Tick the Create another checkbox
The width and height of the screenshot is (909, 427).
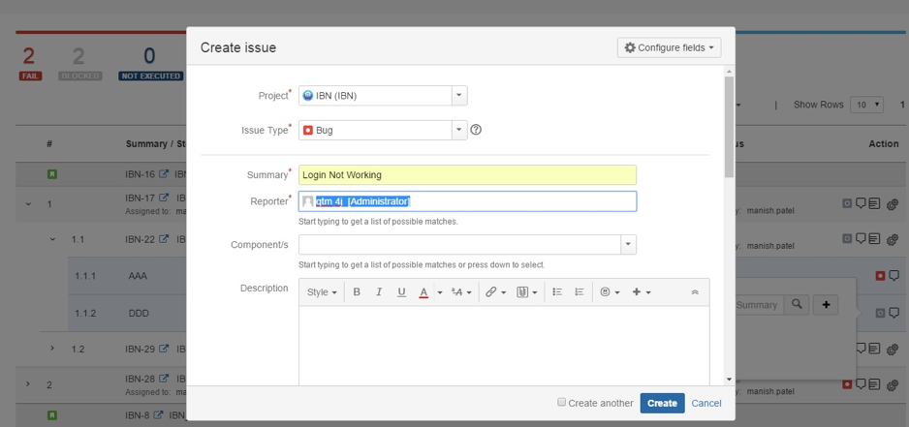[x=561, y=402]
